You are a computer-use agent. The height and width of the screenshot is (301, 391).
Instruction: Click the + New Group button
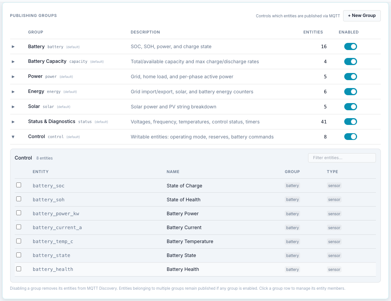coord(362,16)
